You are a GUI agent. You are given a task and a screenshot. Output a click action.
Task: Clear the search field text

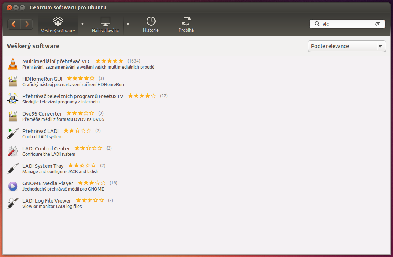point(378,24)
